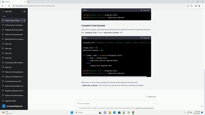Open the Biopython Swissprot chat
The height and width of the screenshot is (115, 205).
click(x=13, y=91)
